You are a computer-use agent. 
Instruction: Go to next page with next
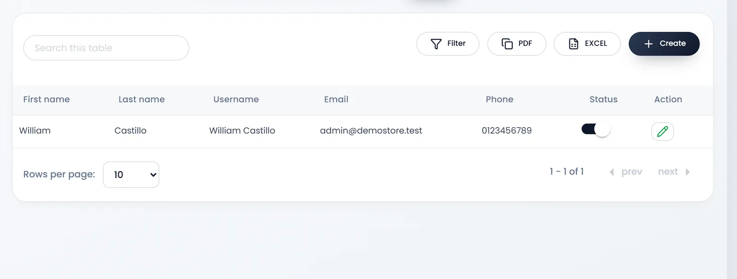coord(674,172)
